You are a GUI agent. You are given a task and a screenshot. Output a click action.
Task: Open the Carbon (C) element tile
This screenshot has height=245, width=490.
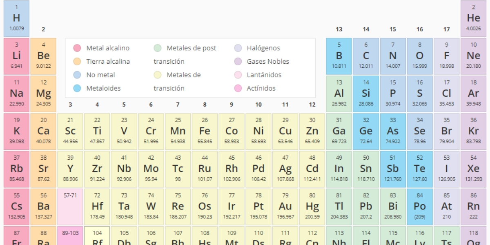coord(366,56)
